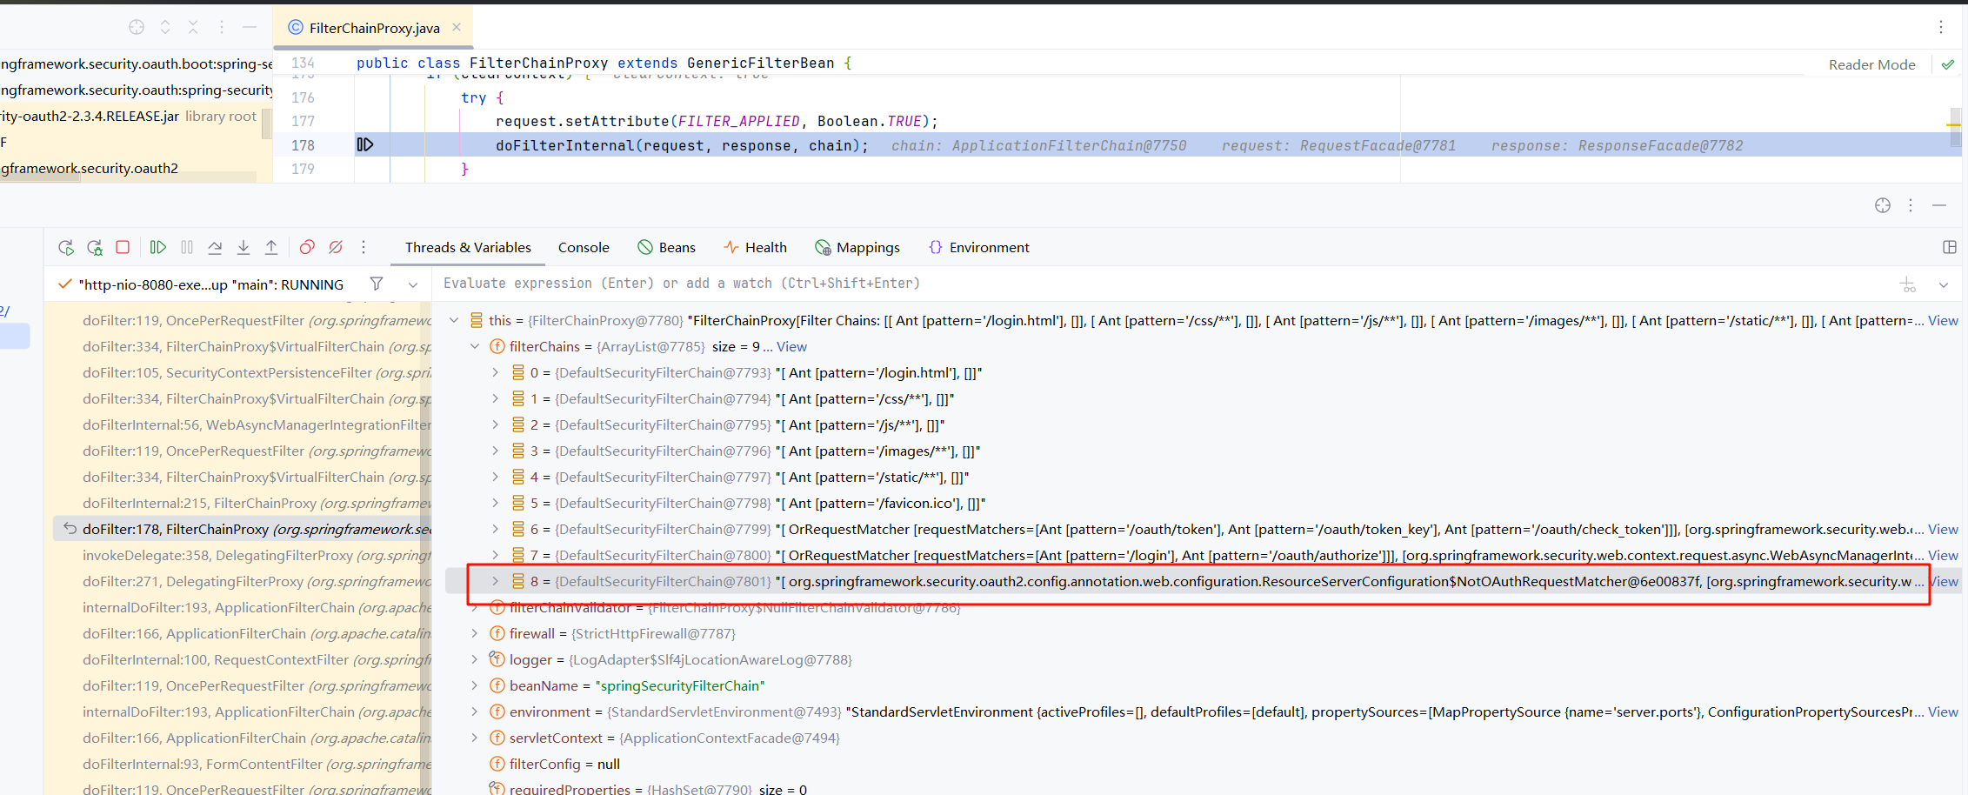Click line number 177 in gutter
1968x795 pixels.
pyautogui.click(x=303, y=121)
